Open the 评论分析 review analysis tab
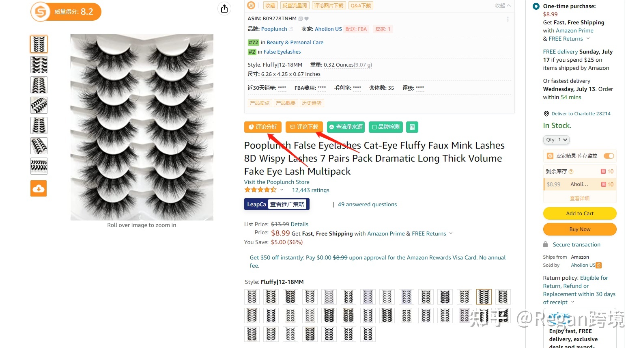 click(x=263, y=127)
